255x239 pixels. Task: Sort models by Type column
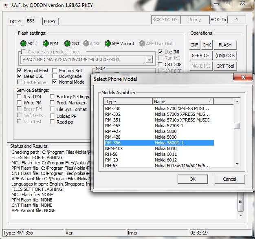pyautogui.click(x=128, y=102)
